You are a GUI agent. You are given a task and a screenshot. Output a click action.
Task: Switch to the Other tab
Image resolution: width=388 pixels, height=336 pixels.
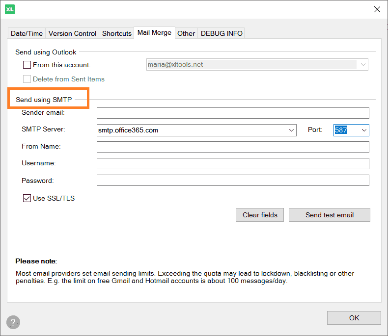[x=186, y=33]
